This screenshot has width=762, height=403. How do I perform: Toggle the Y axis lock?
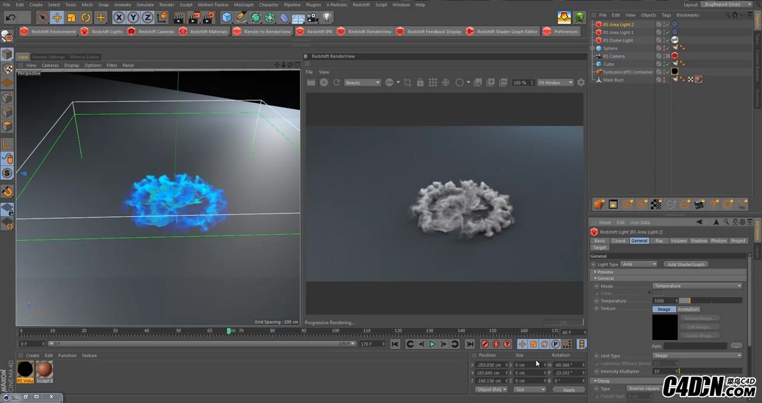(x=133, y=18)
